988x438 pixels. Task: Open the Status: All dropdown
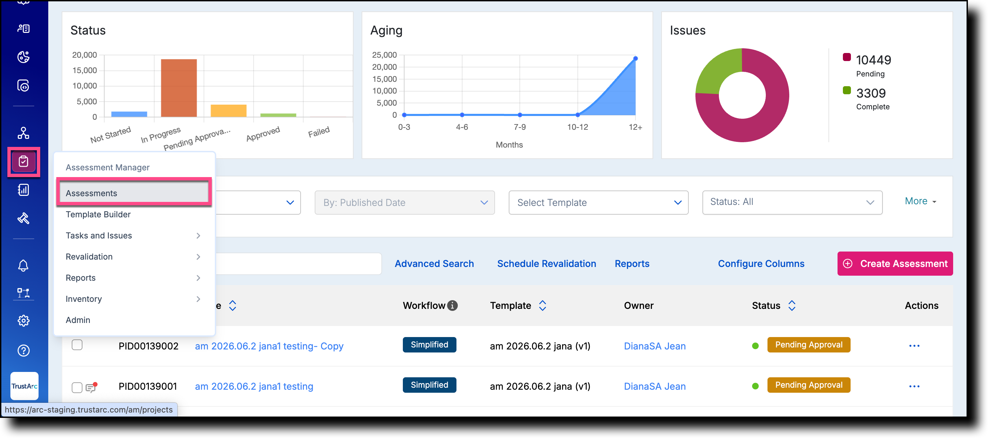[792, 202]
